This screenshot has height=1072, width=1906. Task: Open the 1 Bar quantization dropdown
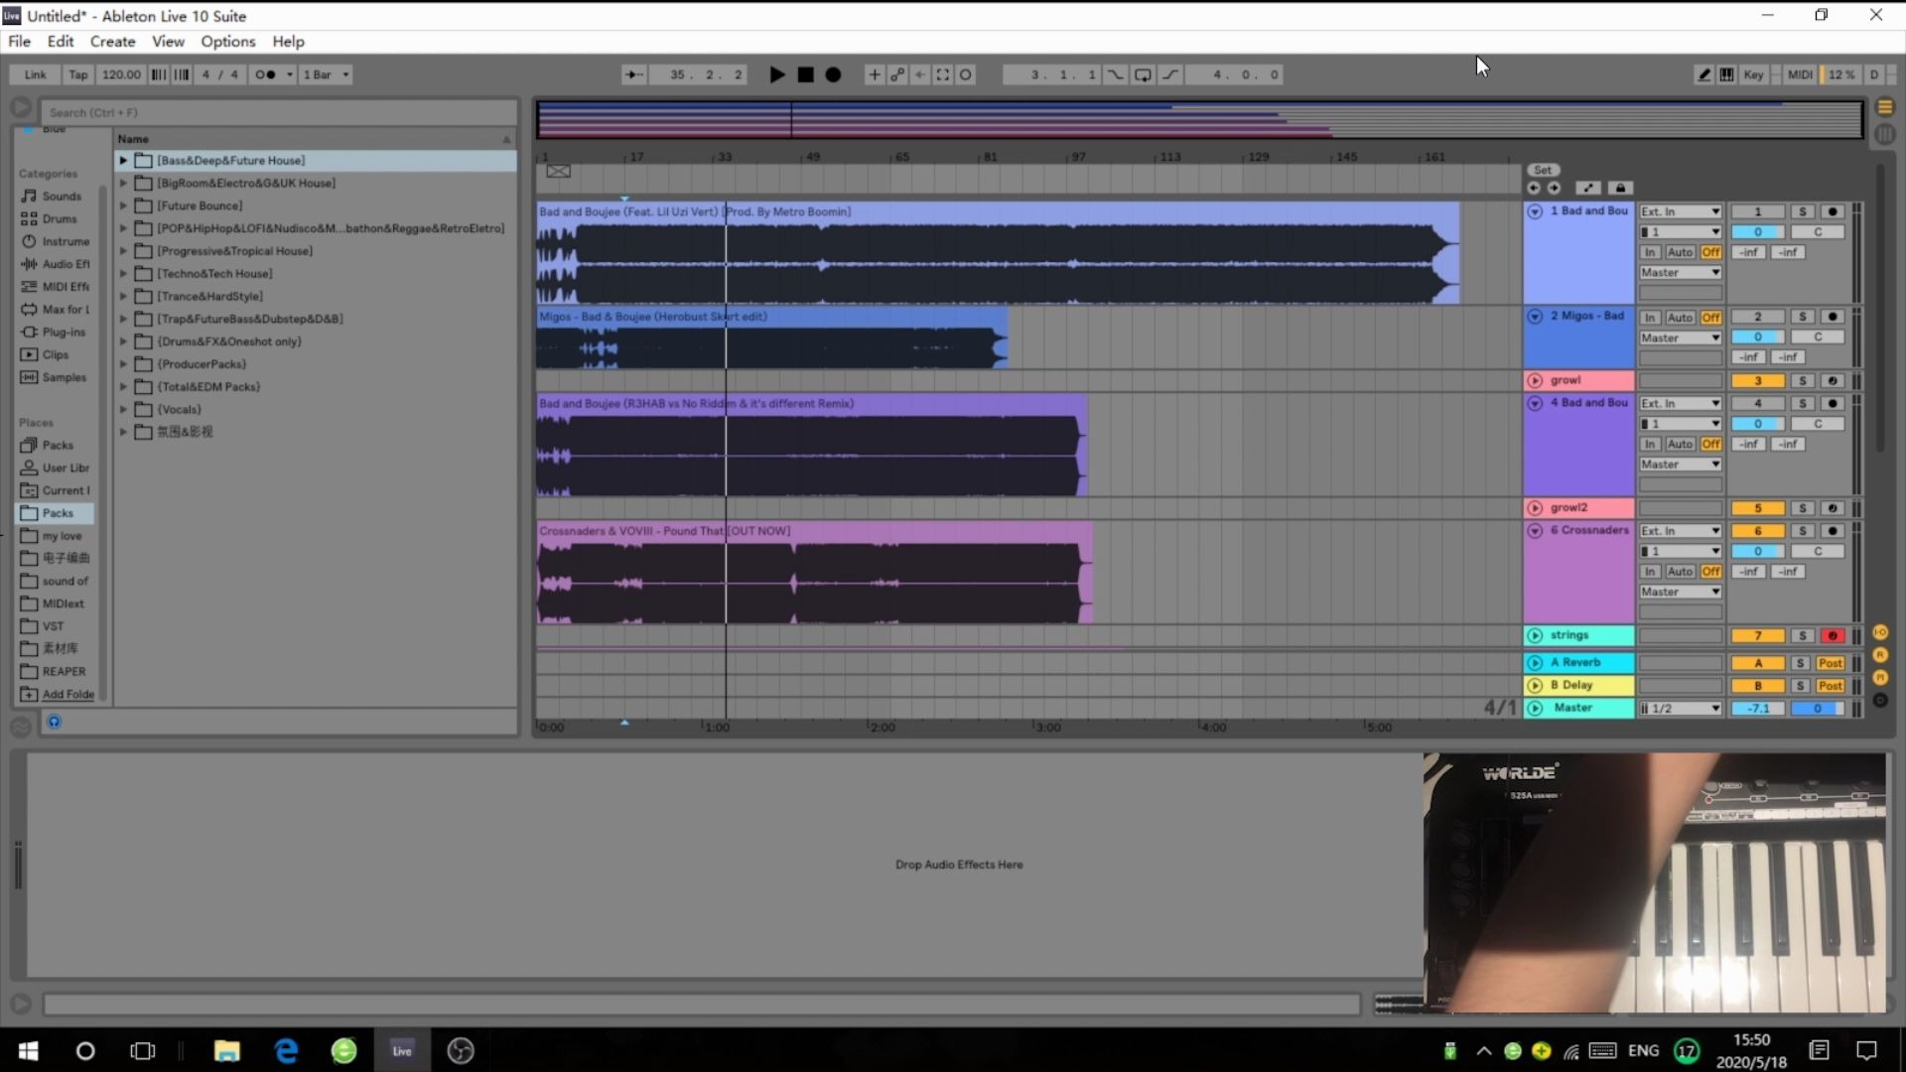(x=326, y=74)
